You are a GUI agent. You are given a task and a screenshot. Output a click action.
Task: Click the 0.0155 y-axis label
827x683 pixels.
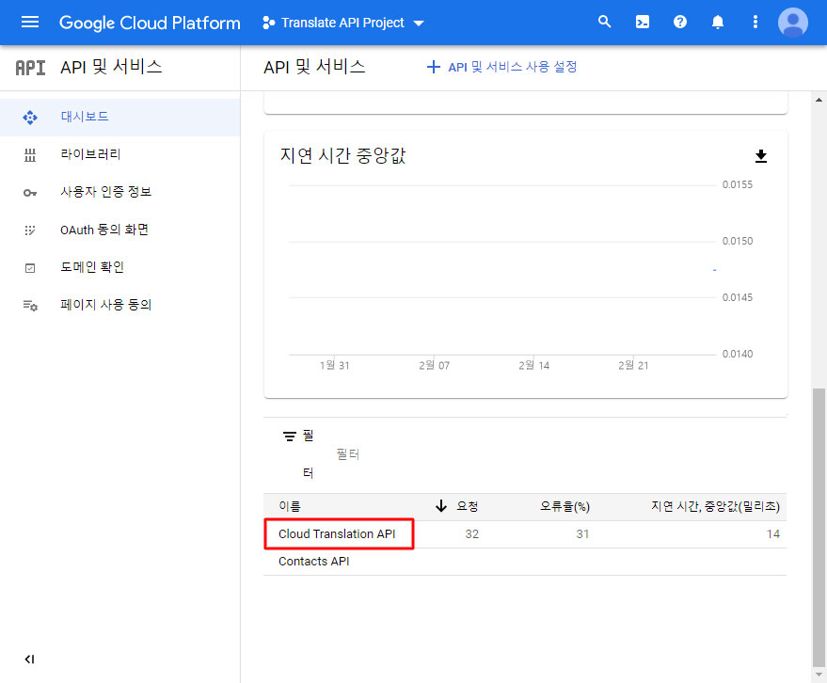(x=738, y=184)
